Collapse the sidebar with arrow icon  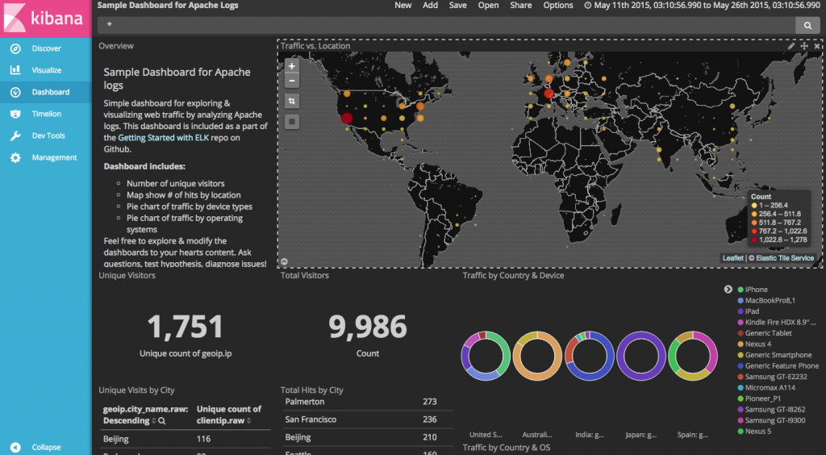point(15,447)
